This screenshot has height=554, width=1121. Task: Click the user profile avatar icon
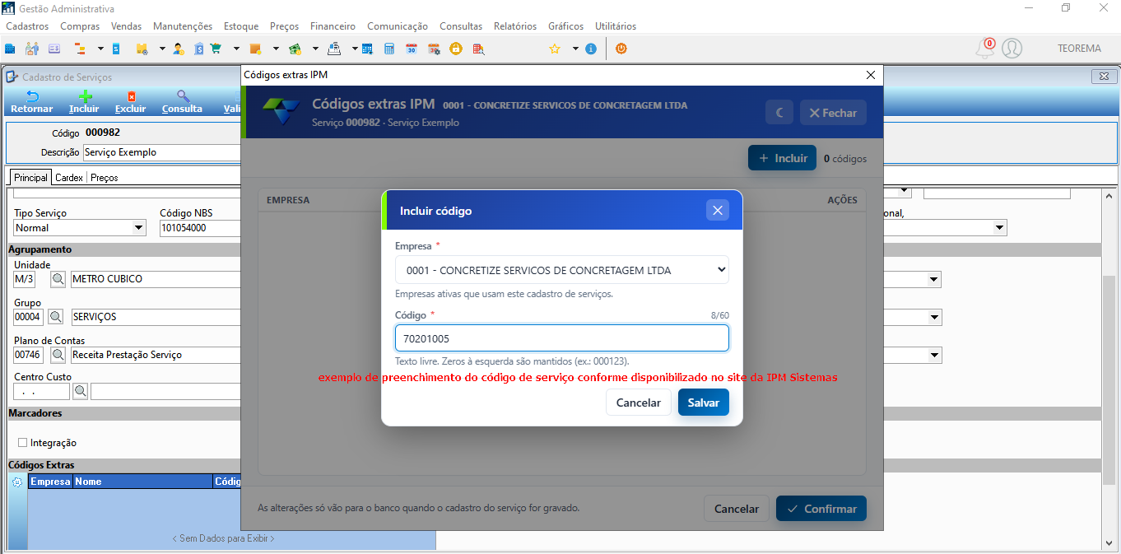pyautogui.click(x=1012, y=49)
